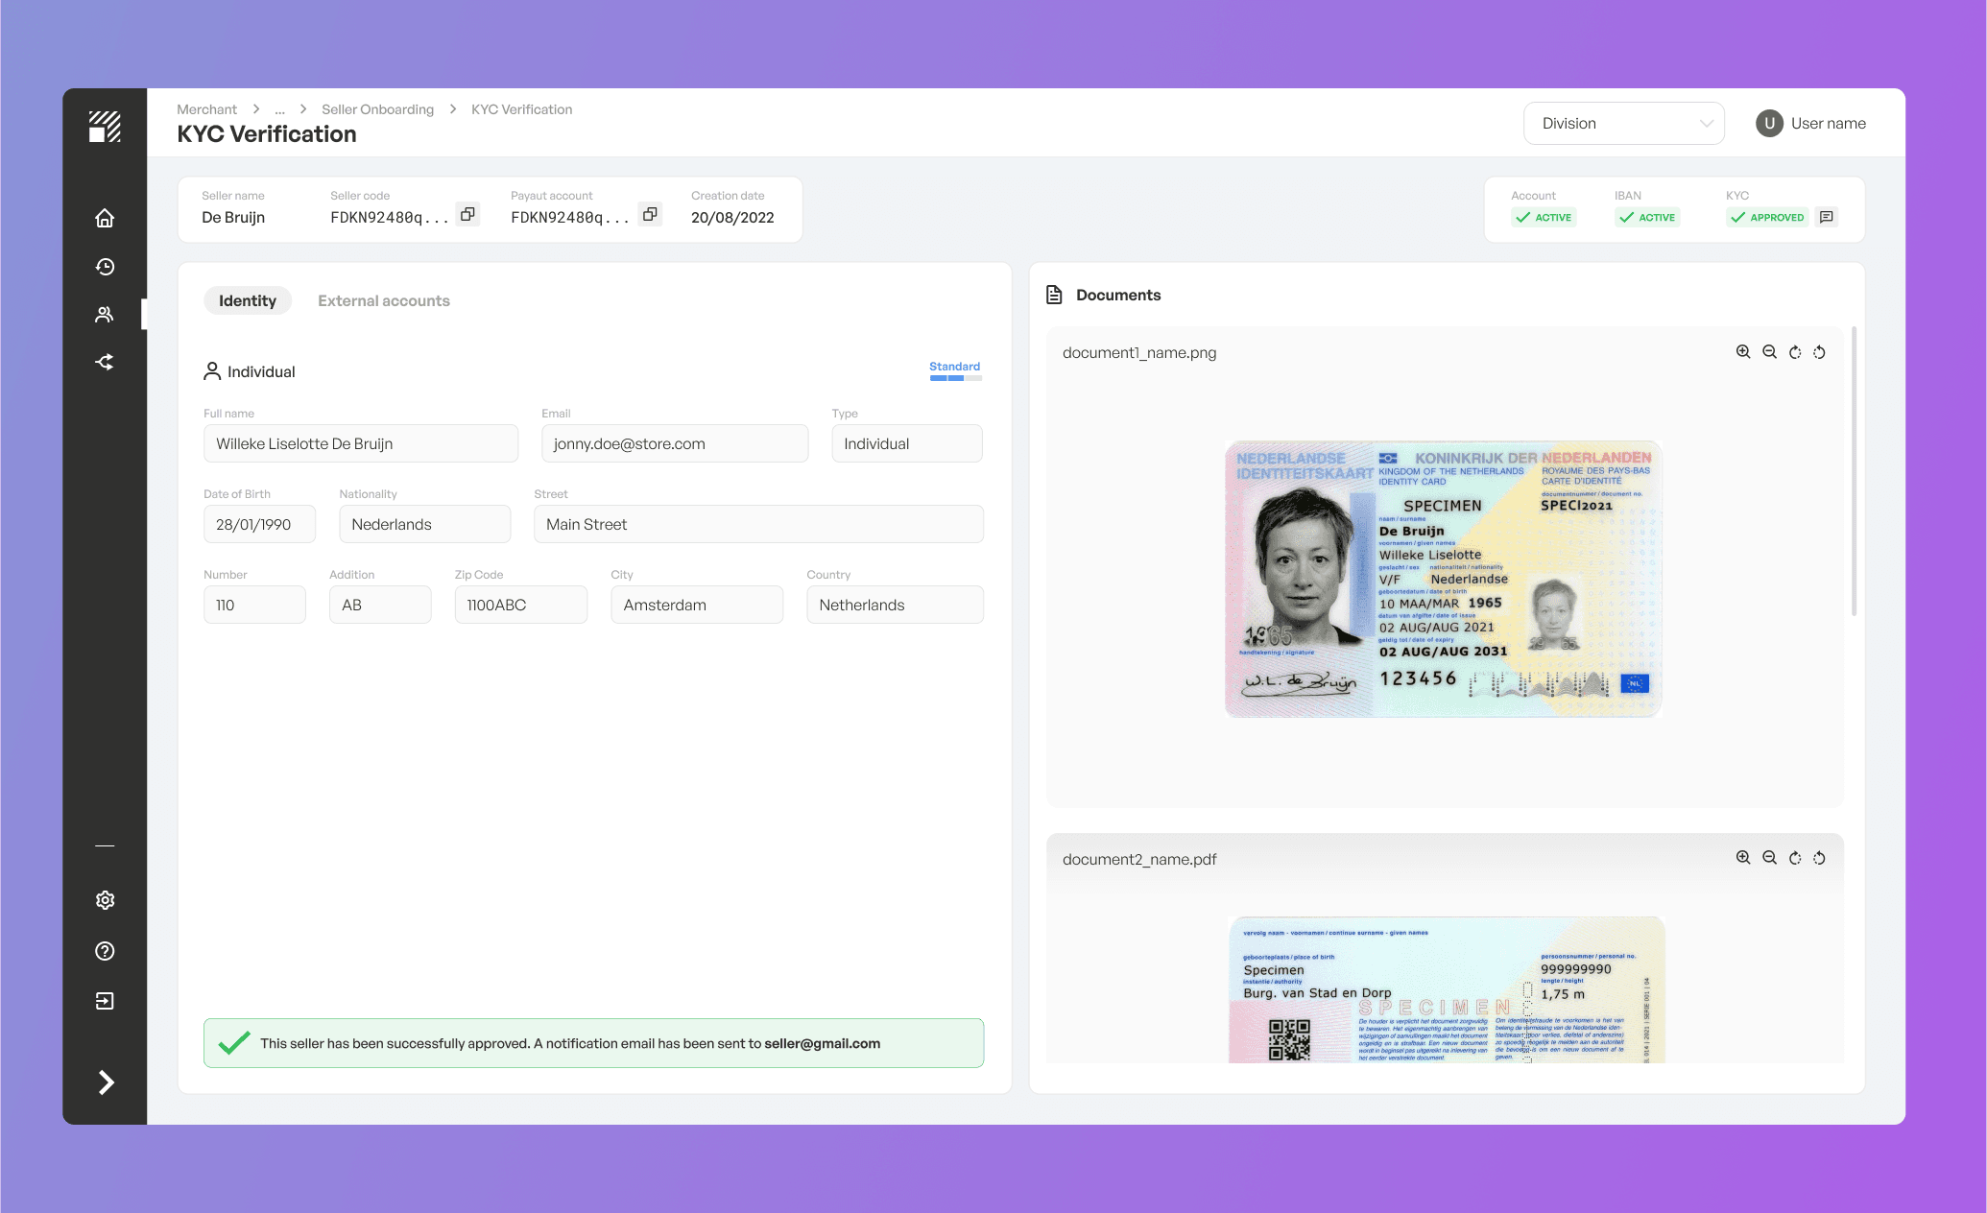Switch to External accounts tab

[383, 300]
